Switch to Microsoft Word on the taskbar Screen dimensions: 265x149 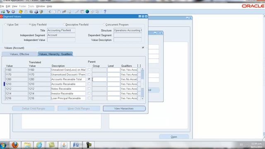76,145
